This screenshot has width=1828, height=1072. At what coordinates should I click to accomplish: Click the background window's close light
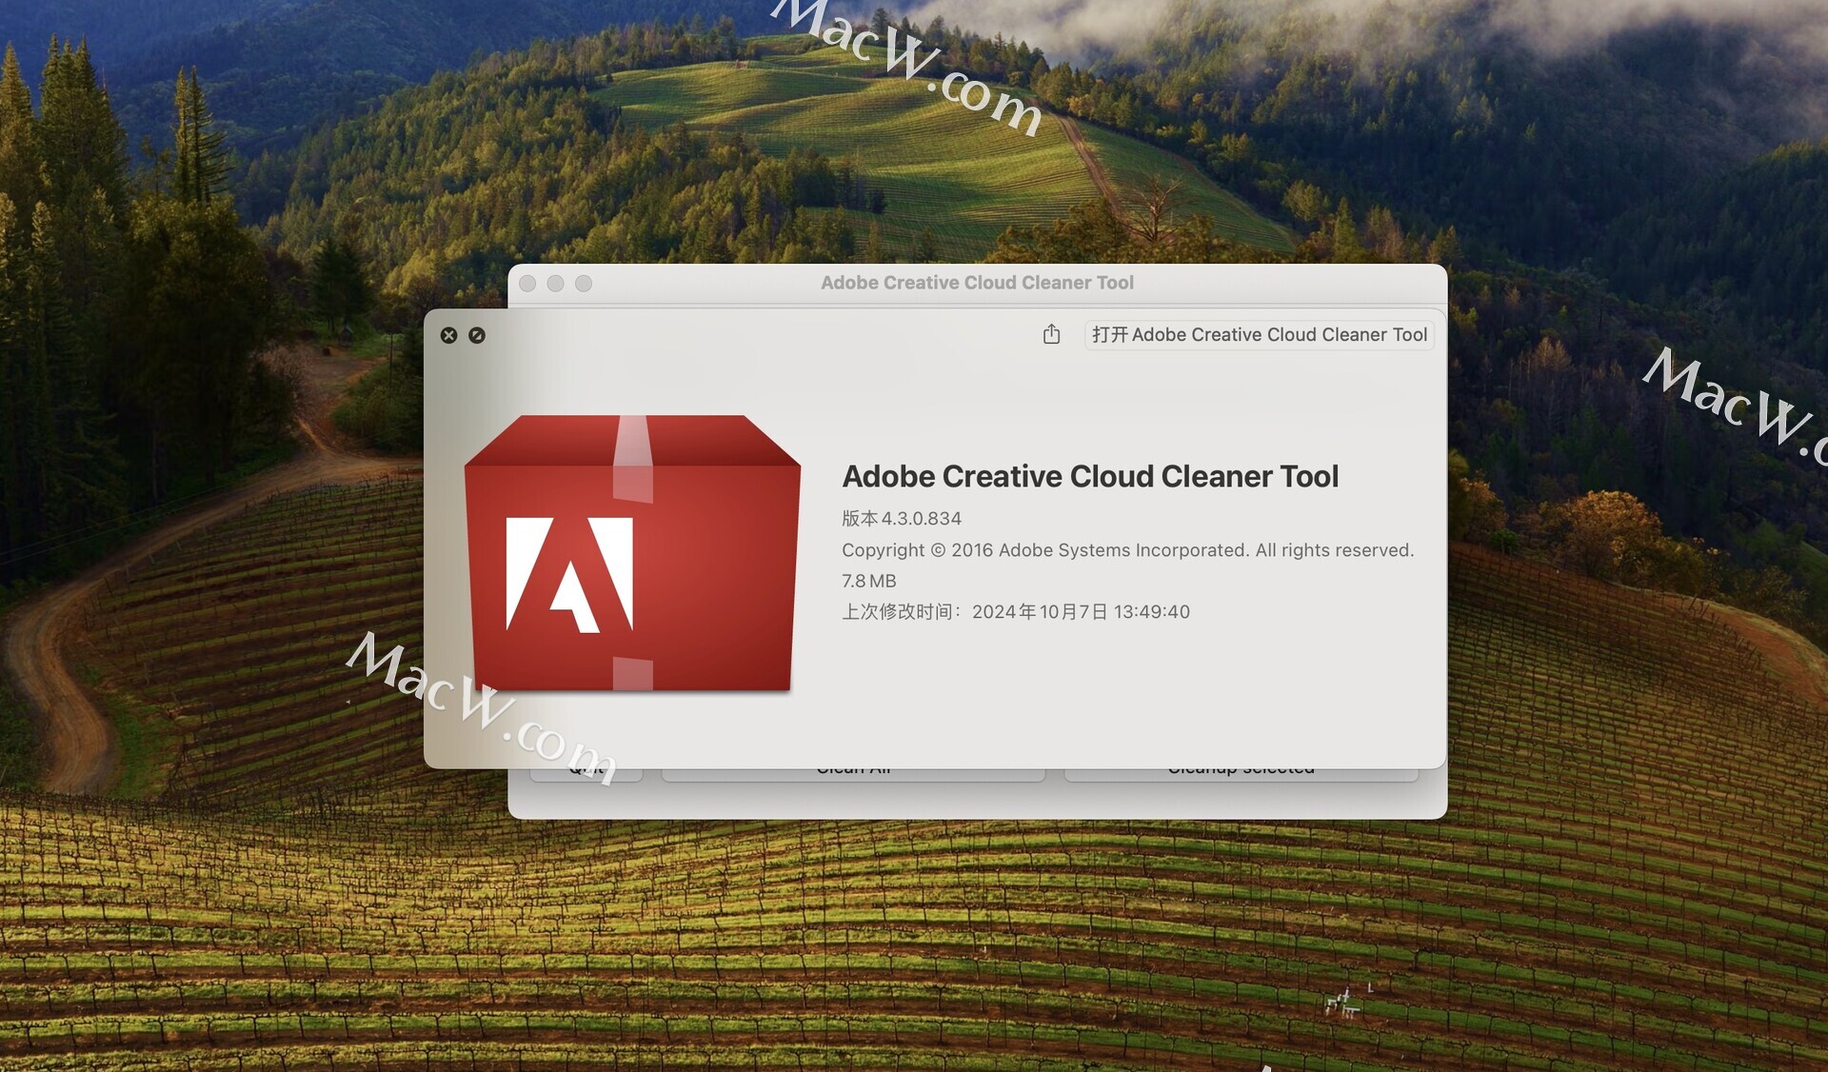[x=527, y=284]
